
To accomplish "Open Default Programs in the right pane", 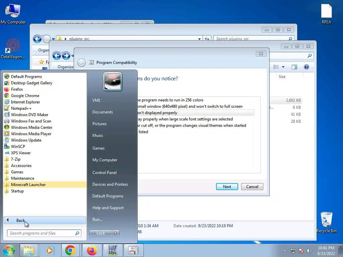I will (108, 196).
